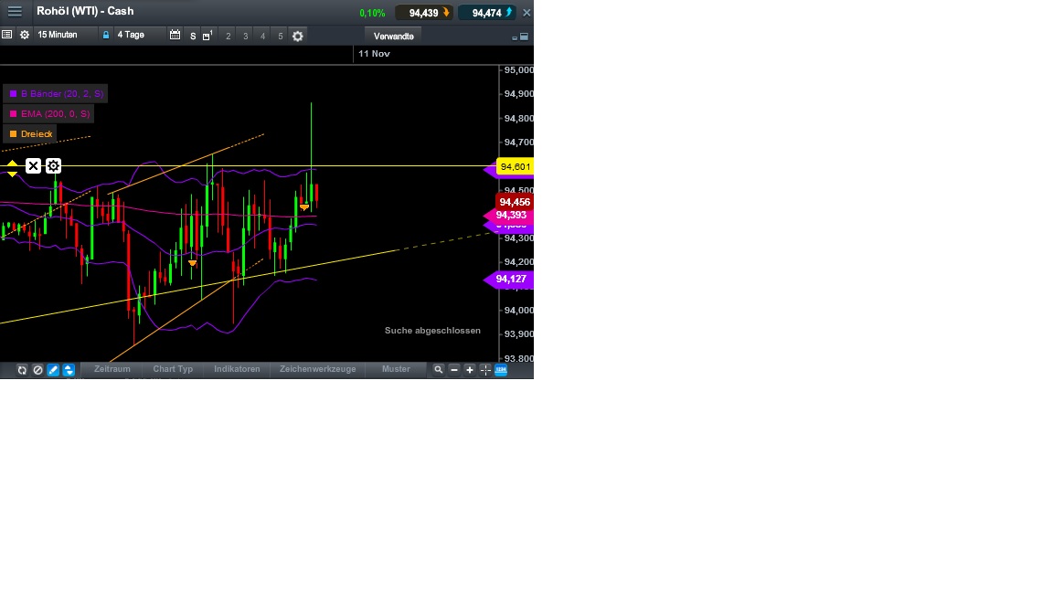
Task: Click the refresh chart icon in bottom toolbar
Action: click(x=22, y=369)
